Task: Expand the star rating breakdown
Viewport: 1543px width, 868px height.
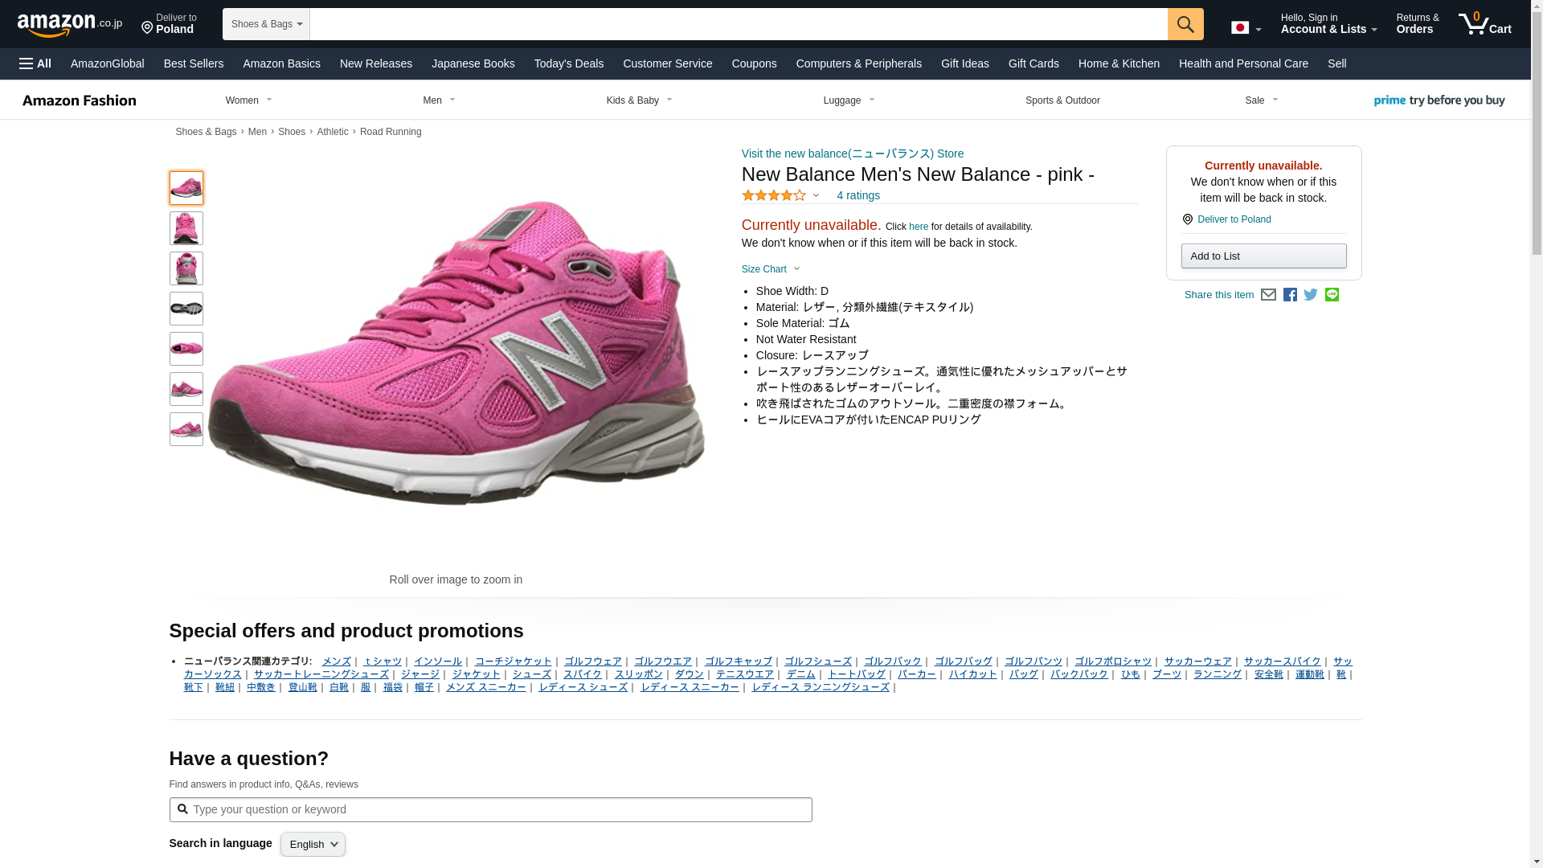Action: tap(780, 195)
